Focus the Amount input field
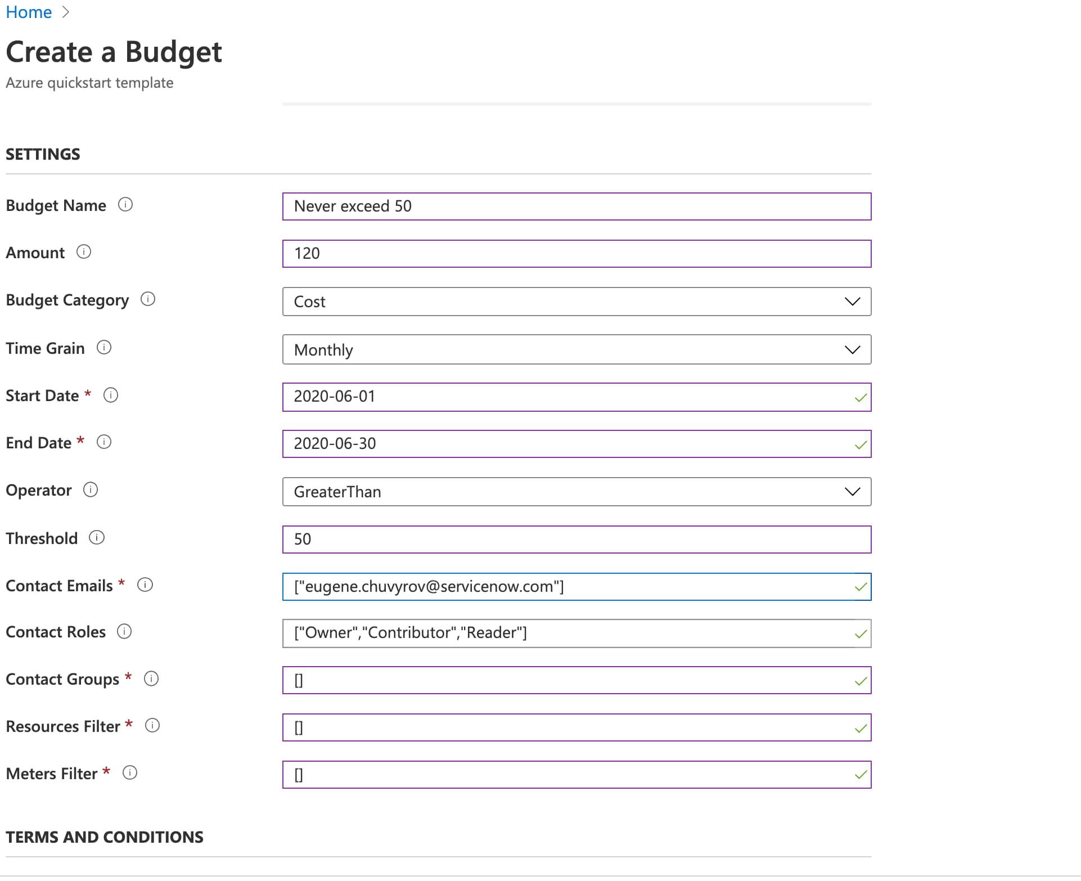1081x881 pixels. (x=576, y=254)
